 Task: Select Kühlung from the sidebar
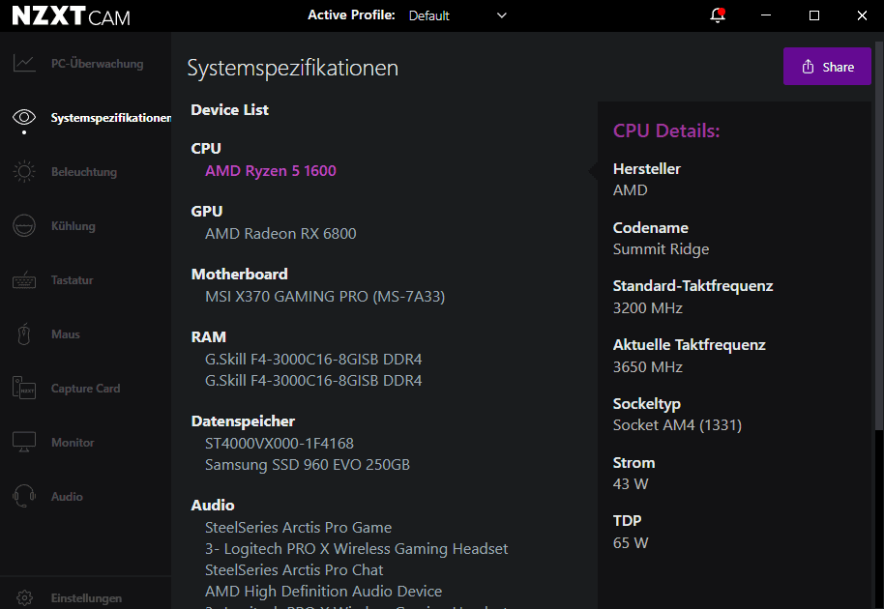(74, 226)
